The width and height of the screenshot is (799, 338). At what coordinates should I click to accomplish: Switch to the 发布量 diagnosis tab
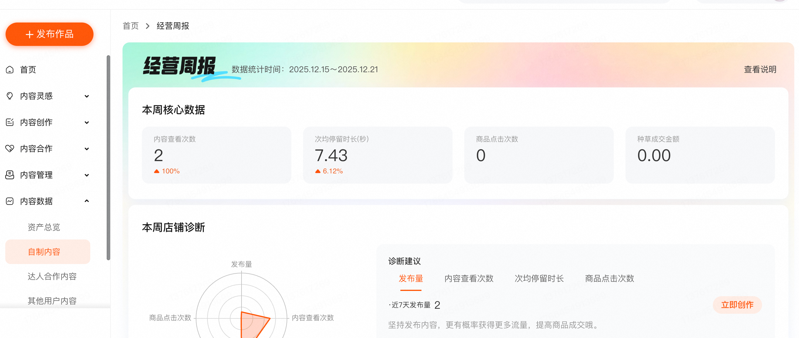coord(411,279)
